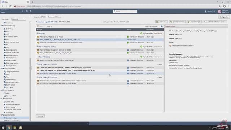Select the Anti-Malware signature updates package row
The height and width of the screenshot is (130, 231).
tap(100, 43)
